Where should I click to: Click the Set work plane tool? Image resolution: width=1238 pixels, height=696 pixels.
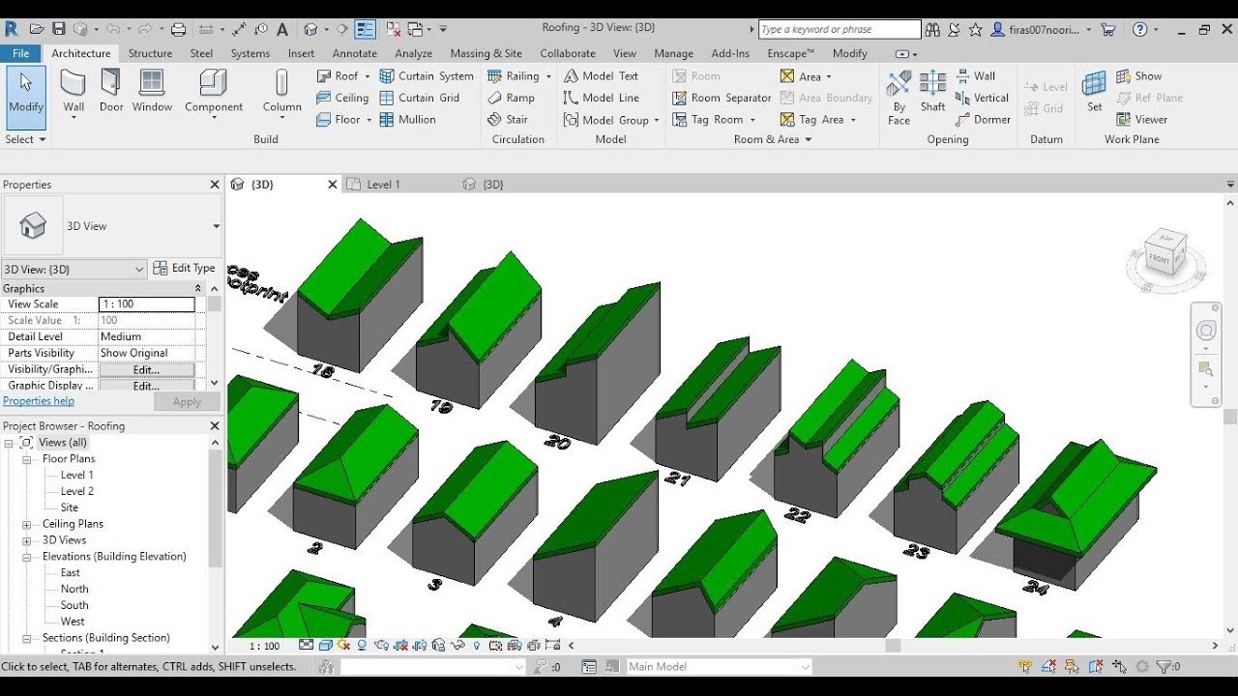[1094, 92]
